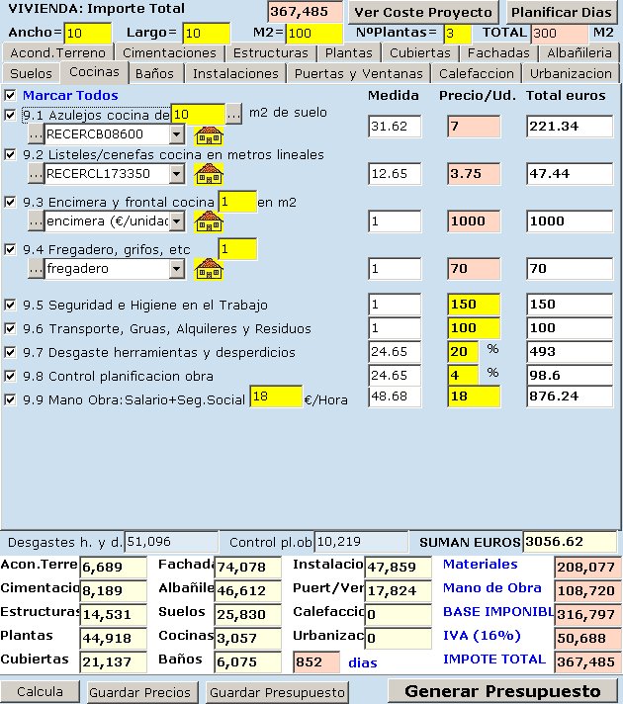Click Azulejos cocina m2 de suelo field
The height and width of the screenshot is (704, 623).
pos(198,114)
